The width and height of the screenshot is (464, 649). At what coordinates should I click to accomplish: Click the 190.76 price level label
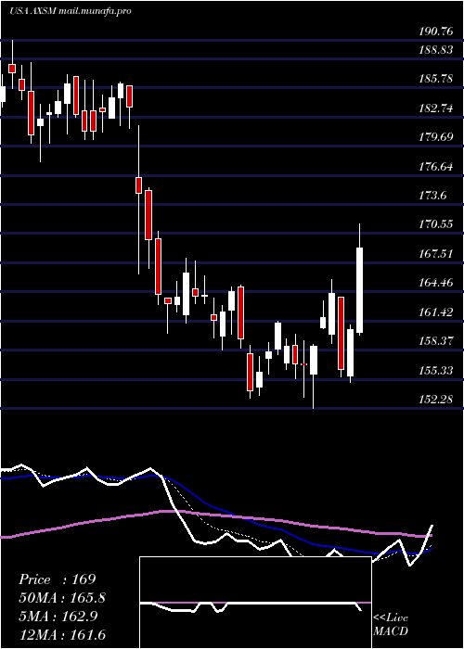tap(435, 32)
